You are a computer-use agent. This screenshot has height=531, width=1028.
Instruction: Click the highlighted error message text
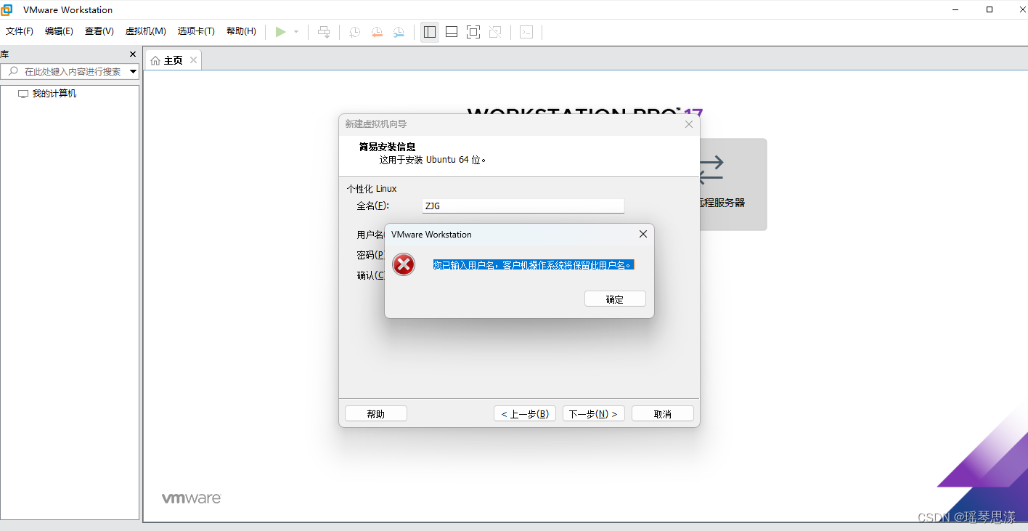[x=534, y=265]
